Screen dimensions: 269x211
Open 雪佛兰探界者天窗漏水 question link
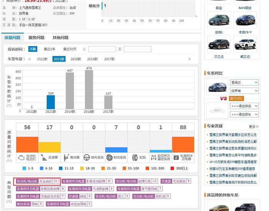[233, 135]
